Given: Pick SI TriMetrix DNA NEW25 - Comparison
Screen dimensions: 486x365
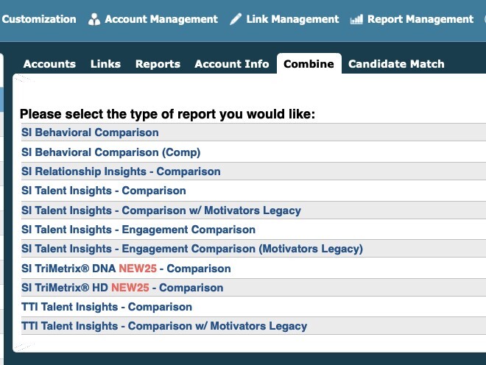Looking at the screenshot, I should click(126, 269).
